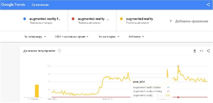Click the red dot of the second term
213x103 pixels.
tap(73, 19)
